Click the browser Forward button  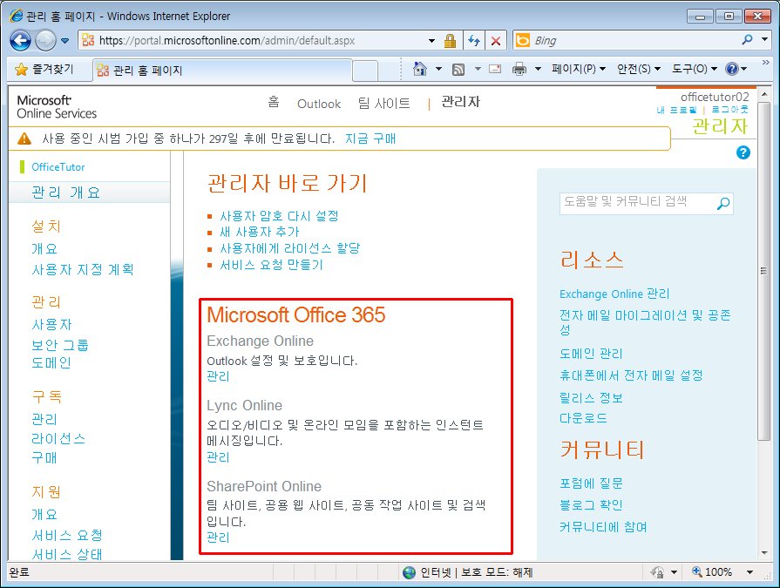45,40
